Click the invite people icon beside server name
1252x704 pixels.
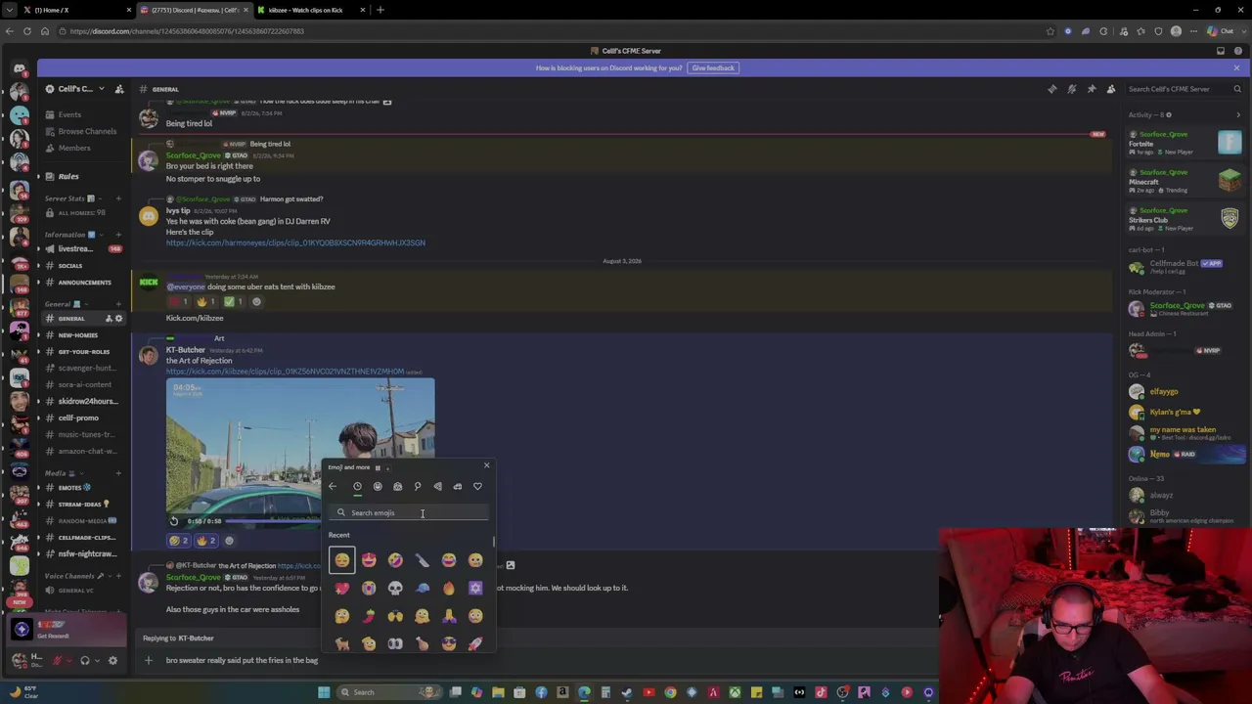pyautogui.click(x=119, y=89)
